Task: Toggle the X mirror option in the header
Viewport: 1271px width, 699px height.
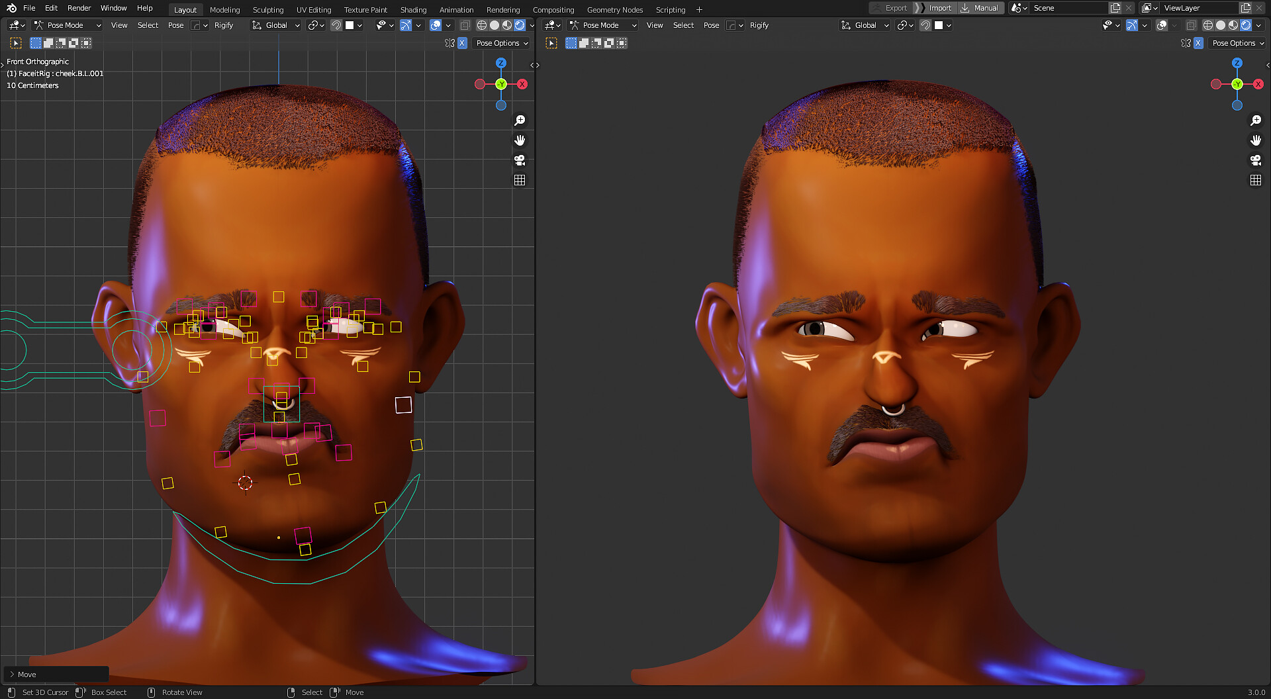Action: click(x=462, y=42)
